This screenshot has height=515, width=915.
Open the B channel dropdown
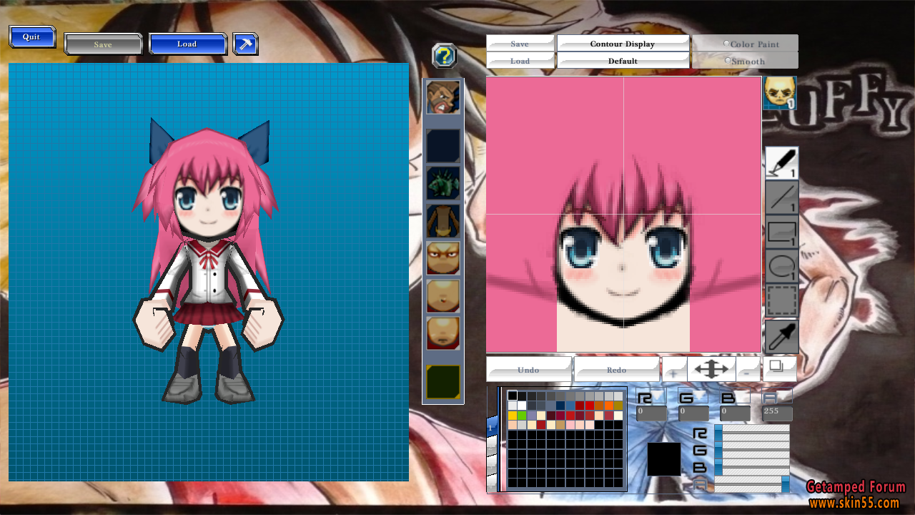734,395
